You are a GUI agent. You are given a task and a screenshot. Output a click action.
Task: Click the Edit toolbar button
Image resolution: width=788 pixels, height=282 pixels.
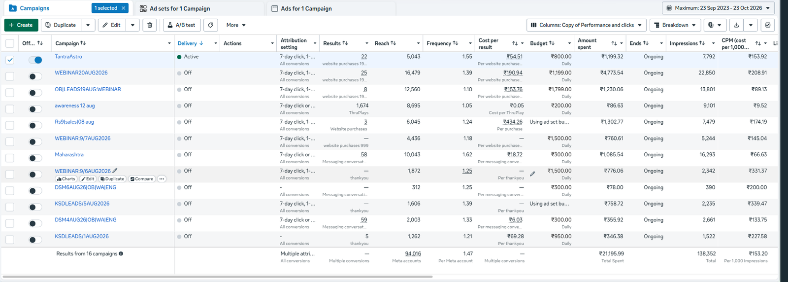pos(112,25)
